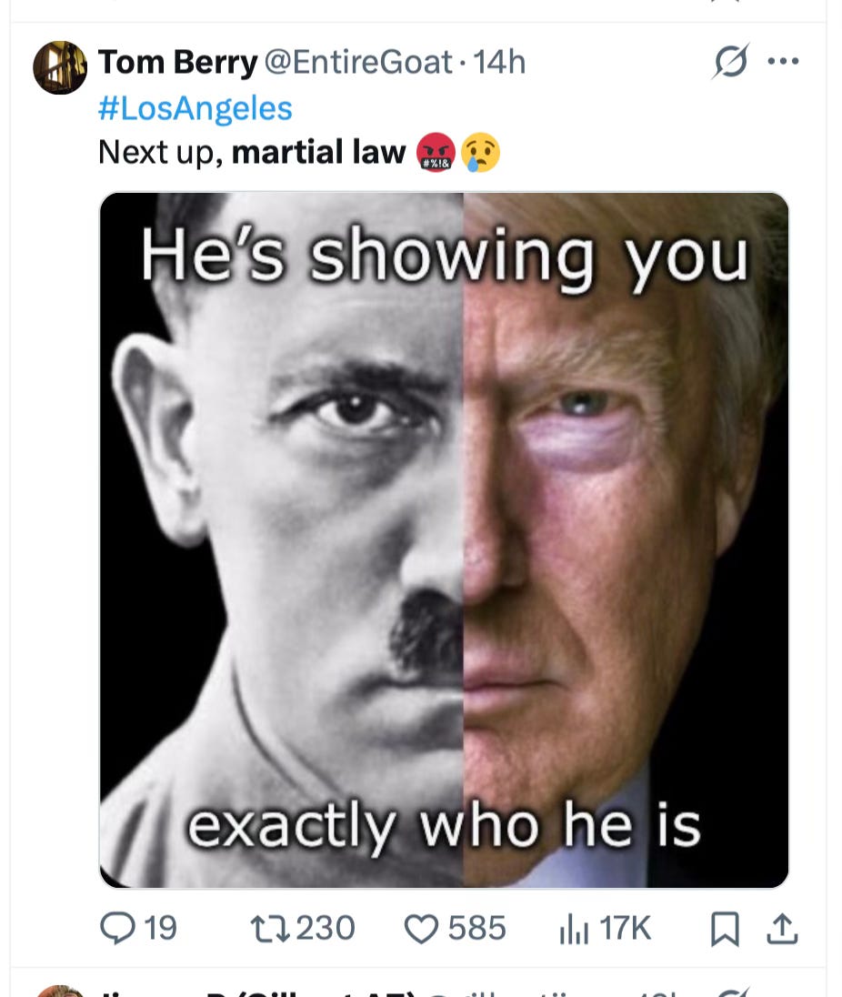
Task: Open the attached meme image
Action: (x=445, y=539)
